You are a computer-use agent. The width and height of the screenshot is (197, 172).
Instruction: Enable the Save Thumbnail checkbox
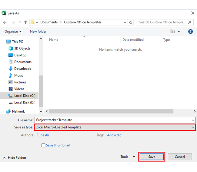coord(43,145)
